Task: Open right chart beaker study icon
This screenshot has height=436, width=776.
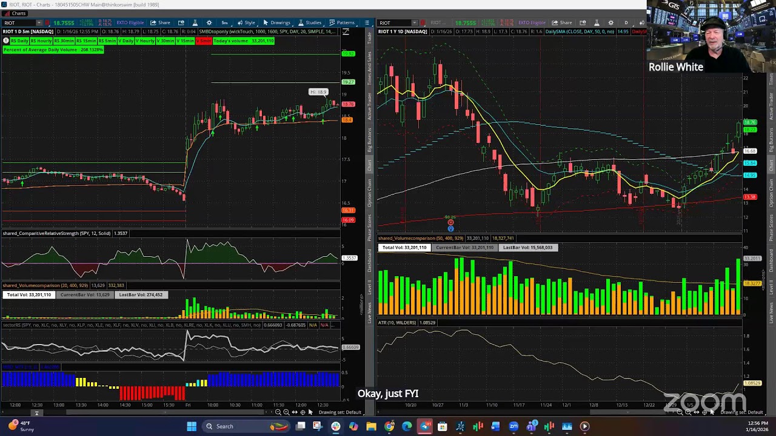Action: (597, 23)
